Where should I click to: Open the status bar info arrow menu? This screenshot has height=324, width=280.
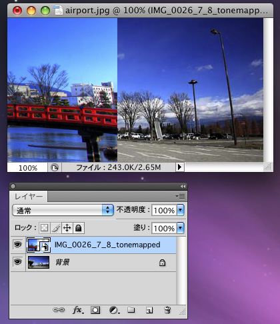coord(180,167)
